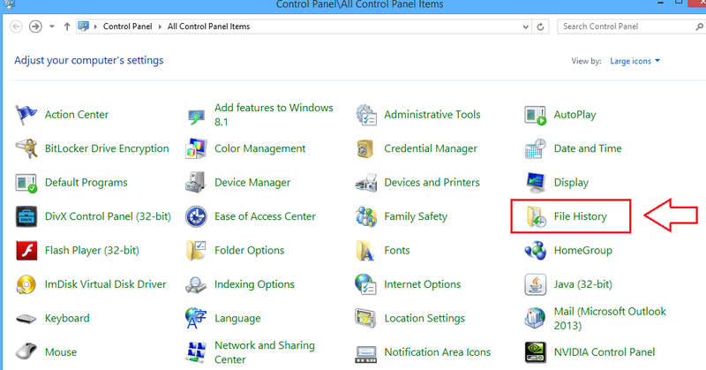Click the search magnifier icon
The image size is (706, 370).
pyautogui.click(x=699, y=26)
